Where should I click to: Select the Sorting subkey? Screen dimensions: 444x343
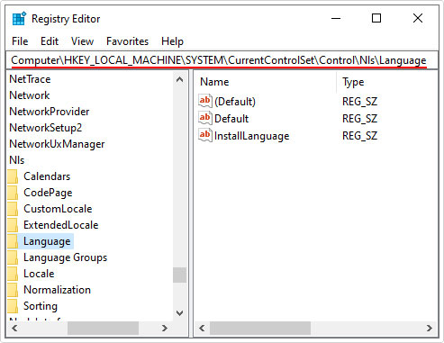(41, 306)
